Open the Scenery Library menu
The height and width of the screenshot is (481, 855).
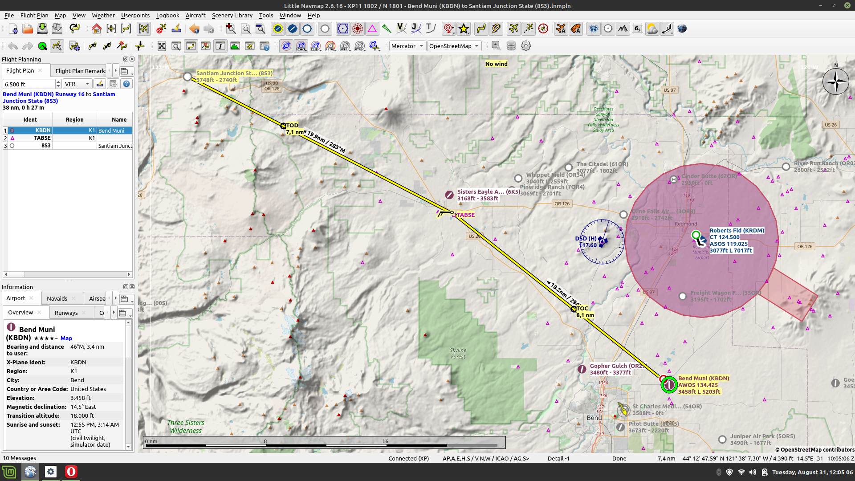point(232,15)
